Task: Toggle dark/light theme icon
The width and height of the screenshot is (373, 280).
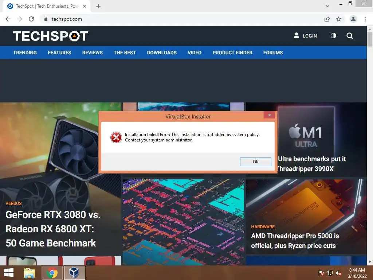Action: pos(334,36)
